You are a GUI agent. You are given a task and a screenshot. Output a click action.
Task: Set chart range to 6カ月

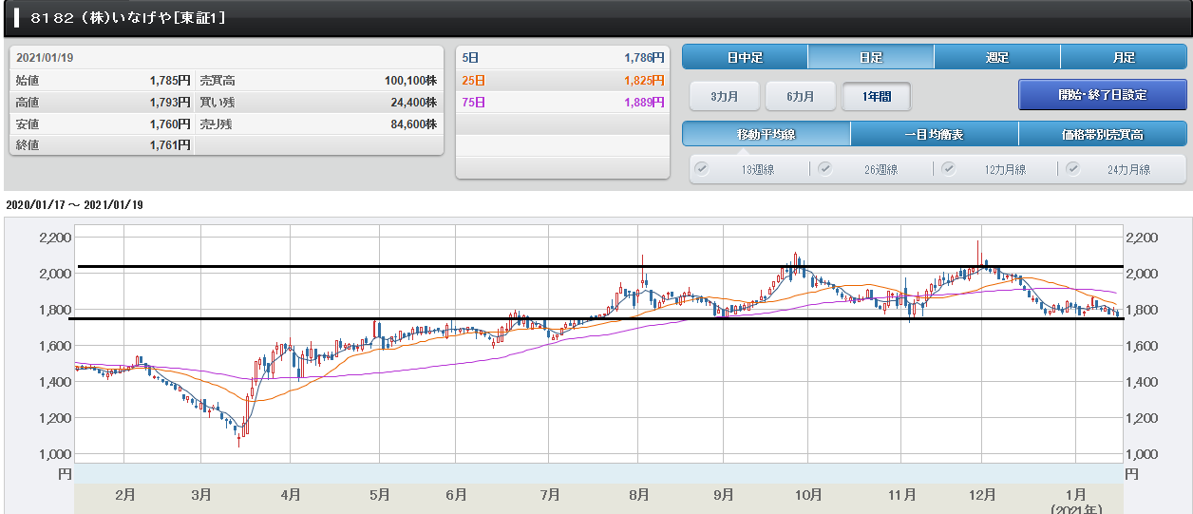800,96
